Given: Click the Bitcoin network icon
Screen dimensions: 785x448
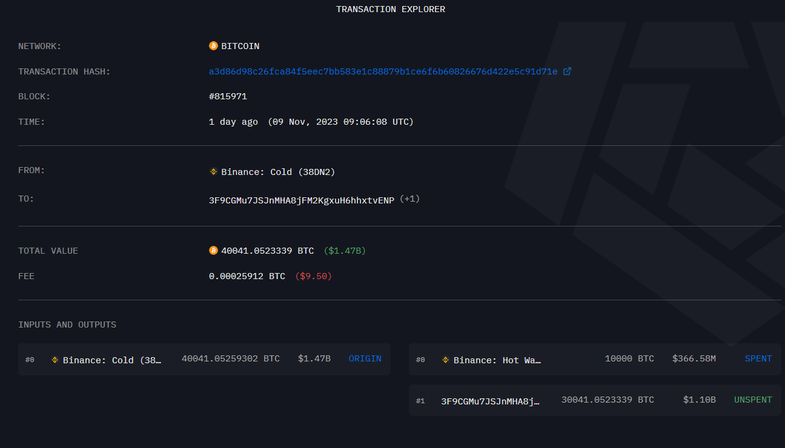Looking at the screenshot, I should pyautogui.click(x=213, y=46).
